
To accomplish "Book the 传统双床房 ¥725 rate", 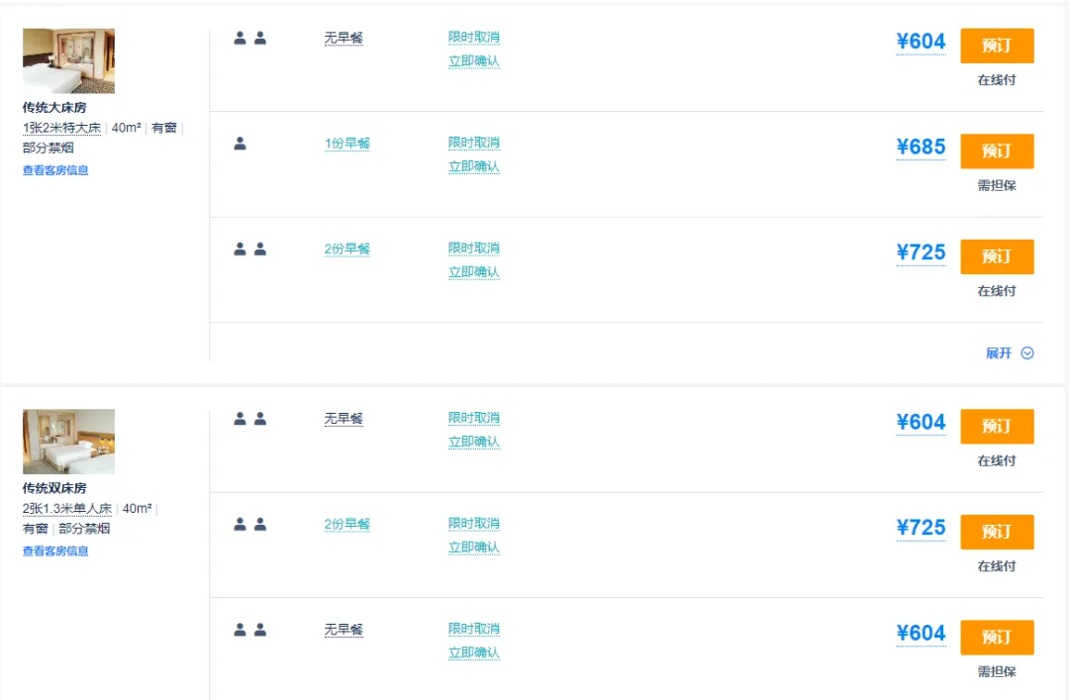I will (997, 532).
